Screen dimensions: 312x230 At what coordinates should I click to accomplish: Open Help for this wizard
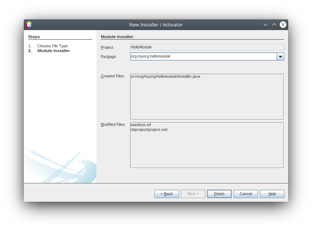[x=272, y=194]
